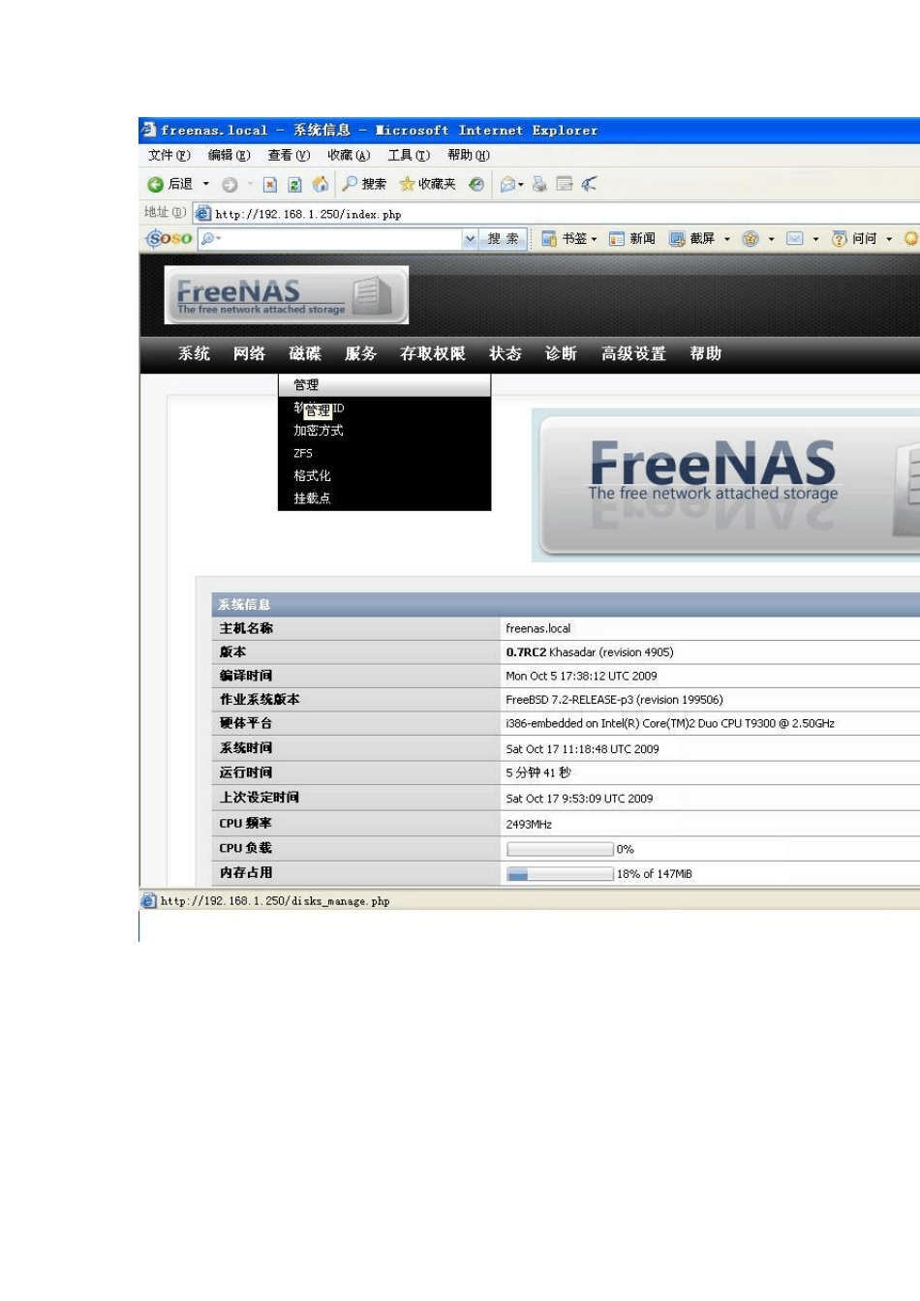Select 管理 in the disk submenu
Viewport: 920px width, 1301px height.
384,385
